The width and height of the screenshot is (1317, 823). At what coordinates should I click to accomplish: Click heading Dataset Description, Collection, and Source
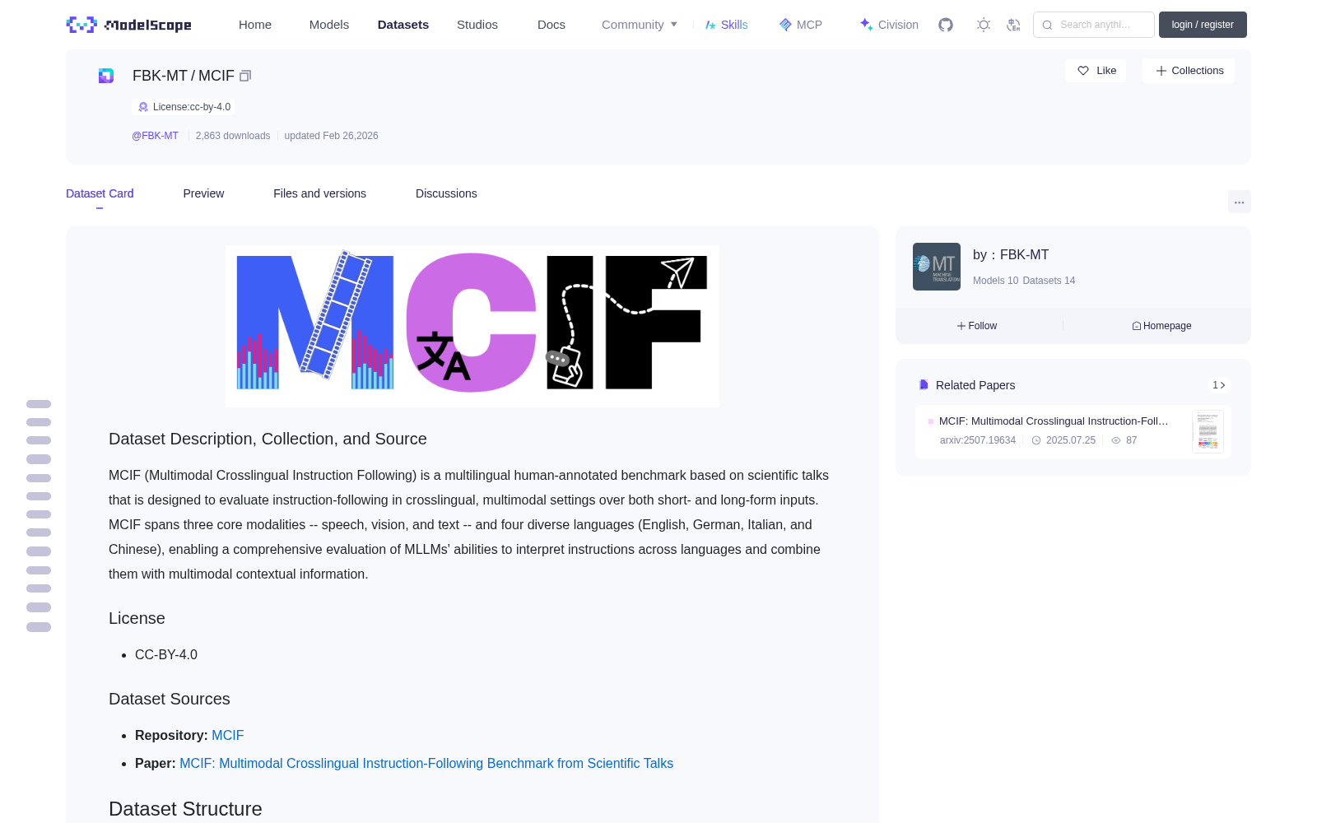tap(268, 439)
